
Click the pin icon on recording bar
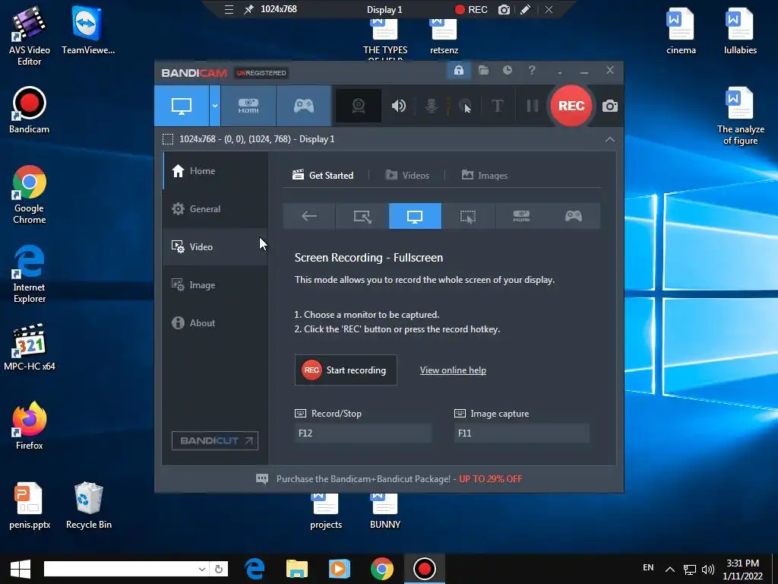tap(248, 9)
